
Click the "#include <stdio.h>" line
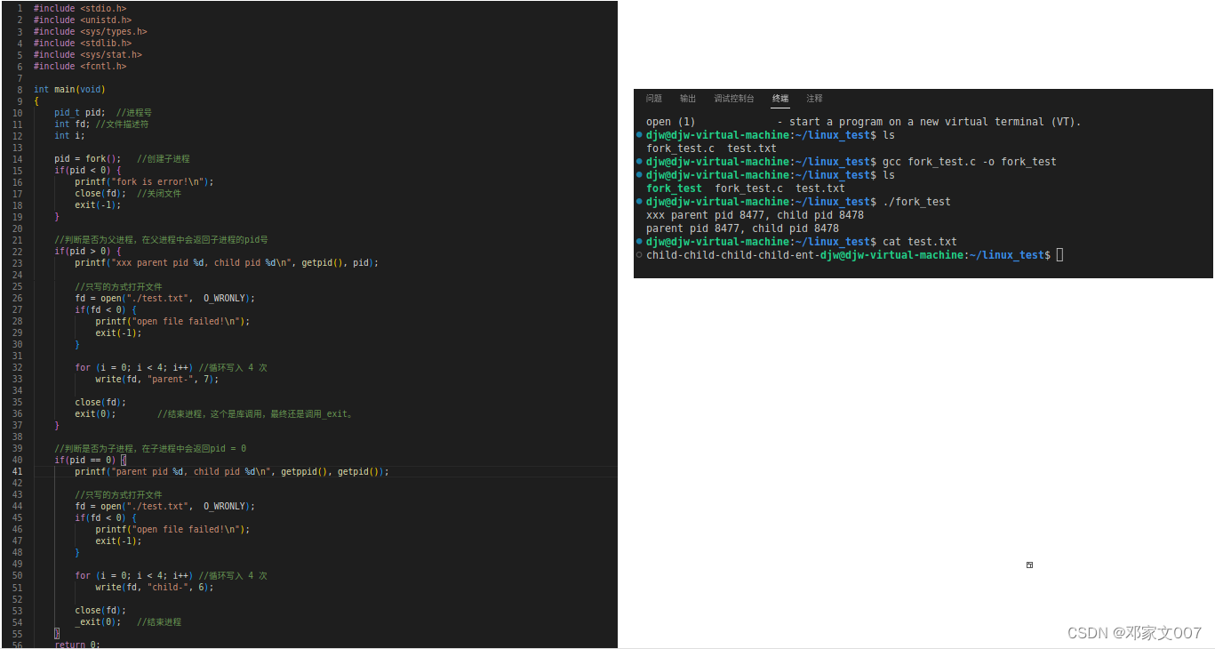[80, 9]
